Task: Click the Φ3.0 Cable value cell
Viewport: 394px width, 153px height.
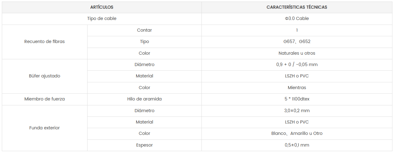Action: [297, 18]
